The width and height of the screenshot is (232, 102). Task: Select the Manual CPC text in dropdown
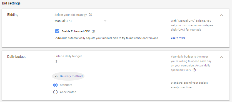click(x=63, y=21)
